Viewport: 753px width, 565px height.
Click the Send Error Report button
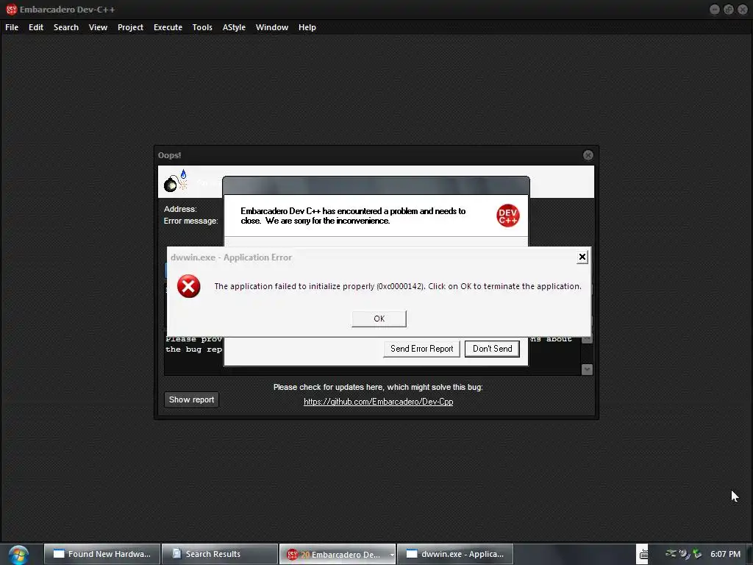421,349
